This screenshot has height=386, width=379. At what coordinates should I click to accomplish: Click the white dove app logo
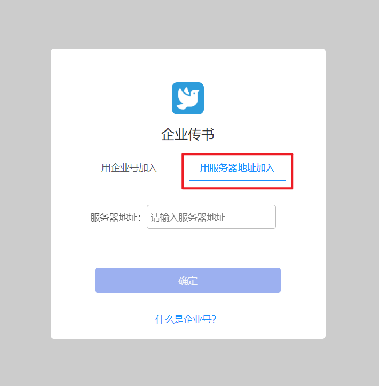[188, 98]
